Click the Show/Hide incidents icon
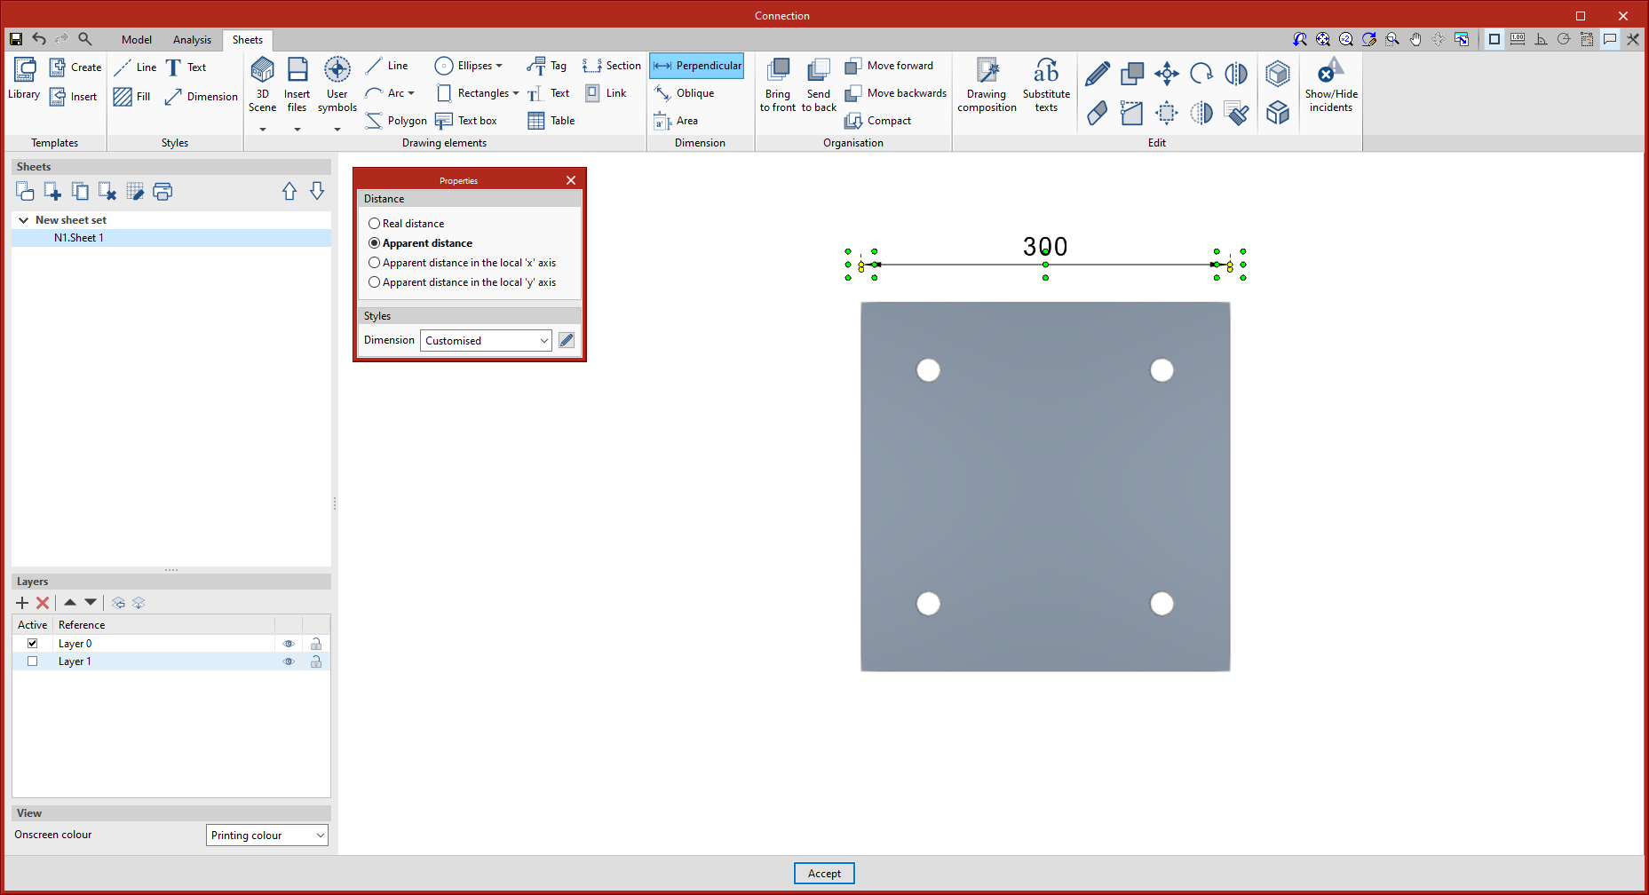Viewport: 1649px width, 895px height. (1330, 71)
